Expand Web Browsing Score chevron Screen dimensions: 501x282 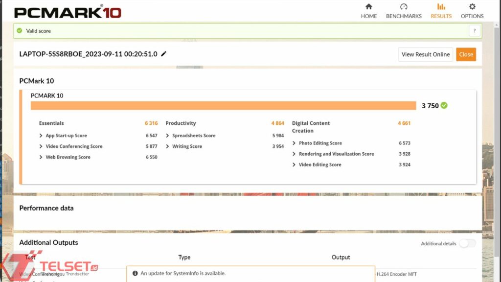(x=41, y=157)
